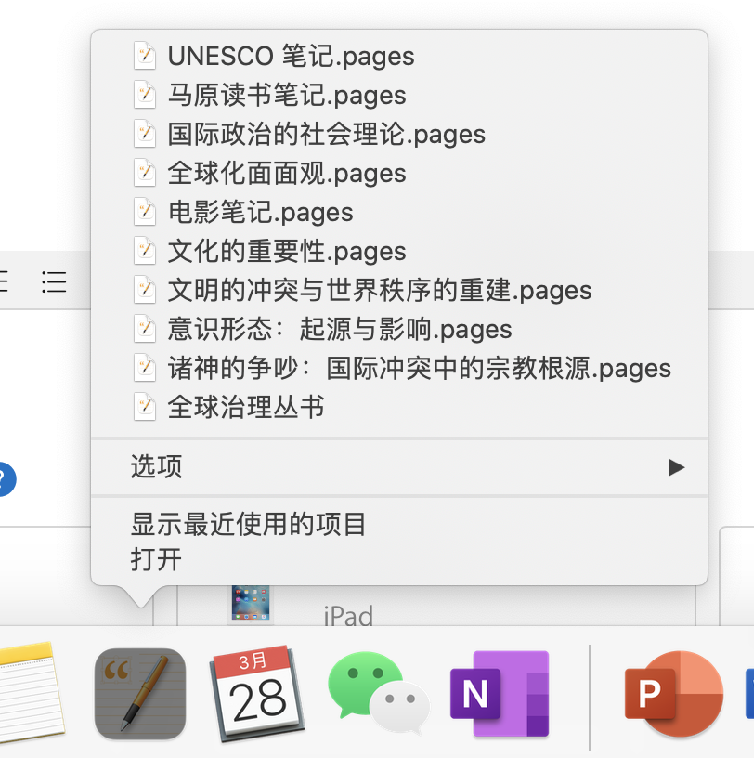Choose 文化的重要性.pages from list

pos(399,251)
